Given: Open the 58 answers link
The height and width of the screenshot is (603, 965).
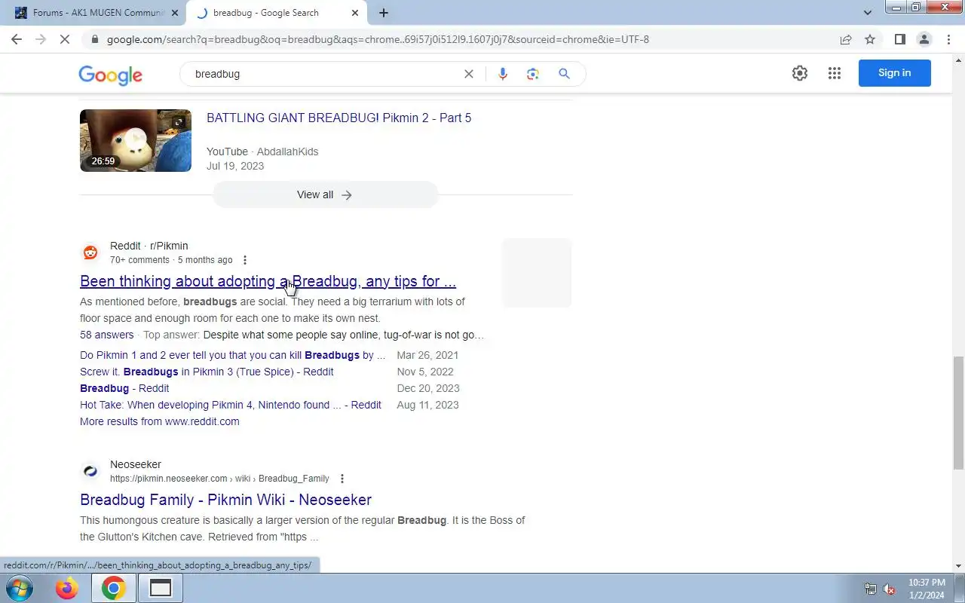Looking at the screenshot, I should tap(106, 335).
